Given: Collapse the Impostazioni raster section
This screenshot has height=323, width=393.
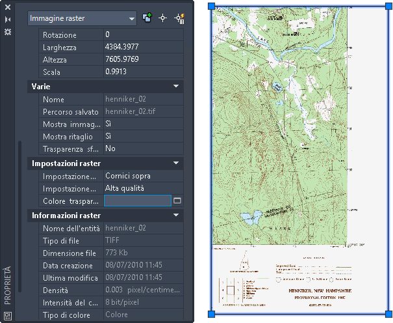Looking at the screenshot, I should (x=176, y=163).
